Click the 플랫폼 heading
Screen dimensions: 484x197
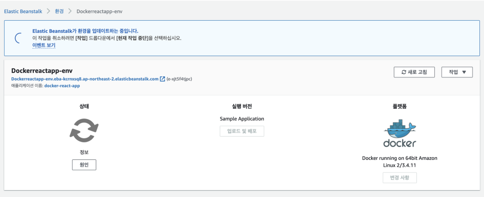(400, 106)
